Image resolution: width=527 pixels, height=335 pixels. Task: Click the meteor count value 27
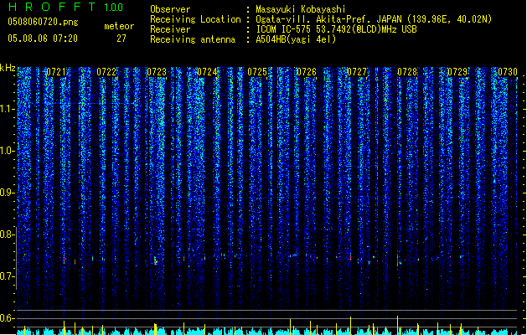[x=121, y=39]
